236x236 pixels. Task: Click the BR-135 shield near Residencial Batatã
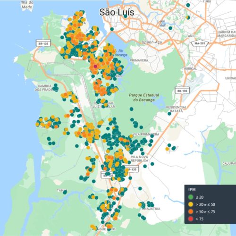182,91
